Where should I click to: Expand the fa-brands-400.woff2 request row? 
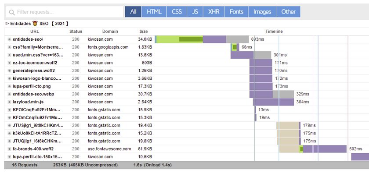pos(9,149)
